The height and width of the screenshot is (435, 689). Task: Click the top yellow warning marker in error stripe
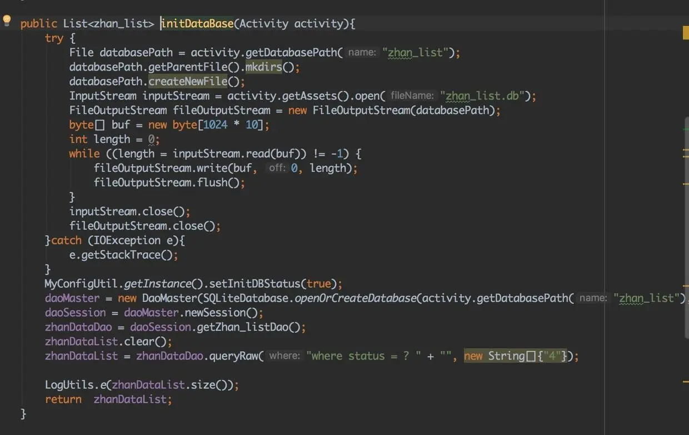pyautogui.click(x=686, y=33)
